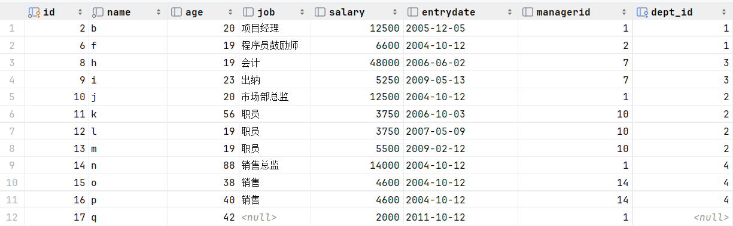
Task: Select the job cell 出纳
Action: point(275,80)
